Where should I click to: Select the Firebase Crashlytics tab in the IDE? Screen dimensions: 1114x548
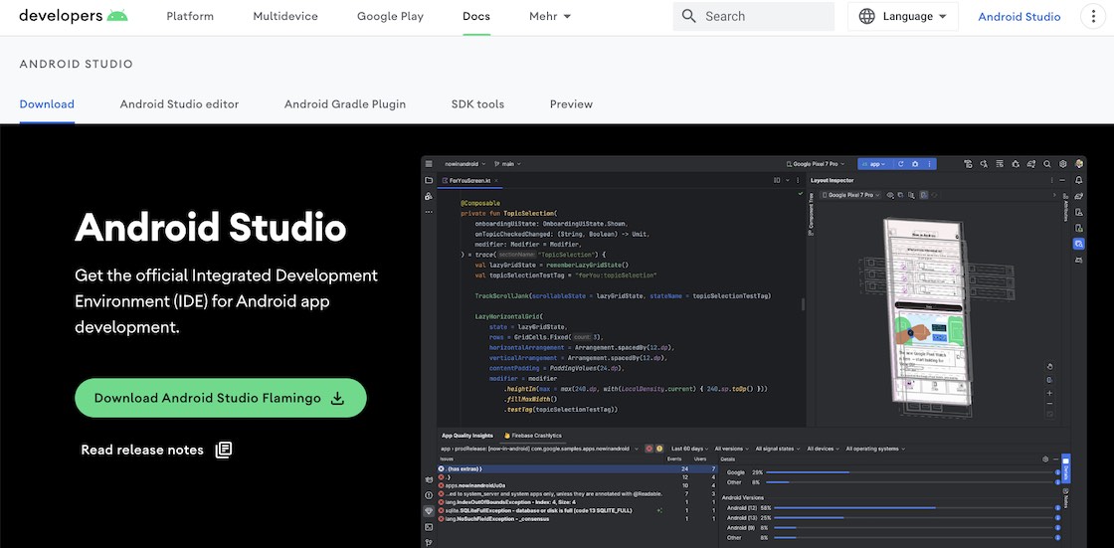pyautogui.click(x=533, y=435)
